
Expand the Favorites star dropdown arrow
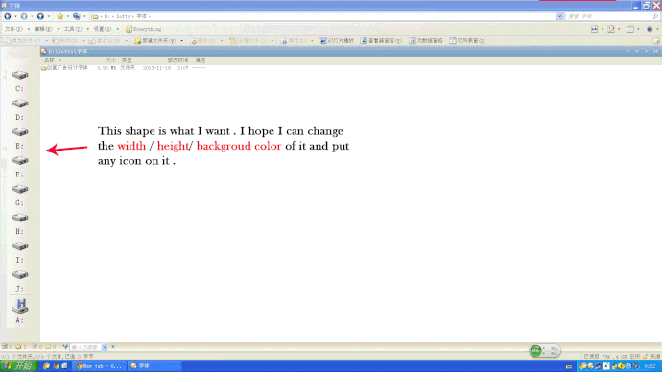tap(68, 17)
